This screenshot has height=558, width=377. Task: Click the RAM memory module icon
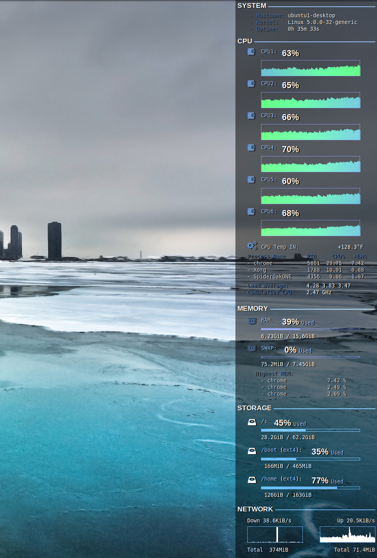tap(252, 321)
